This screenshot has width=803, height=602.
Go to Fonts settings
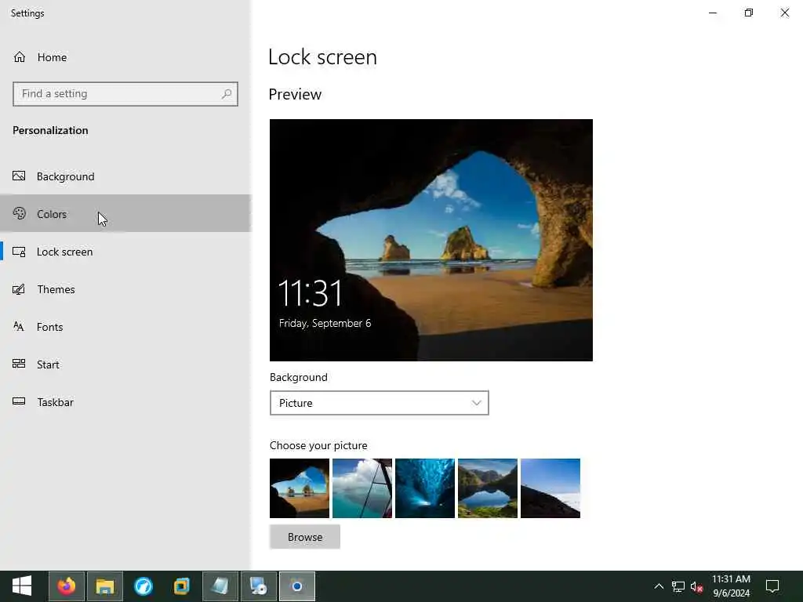(x=125, y=327)
